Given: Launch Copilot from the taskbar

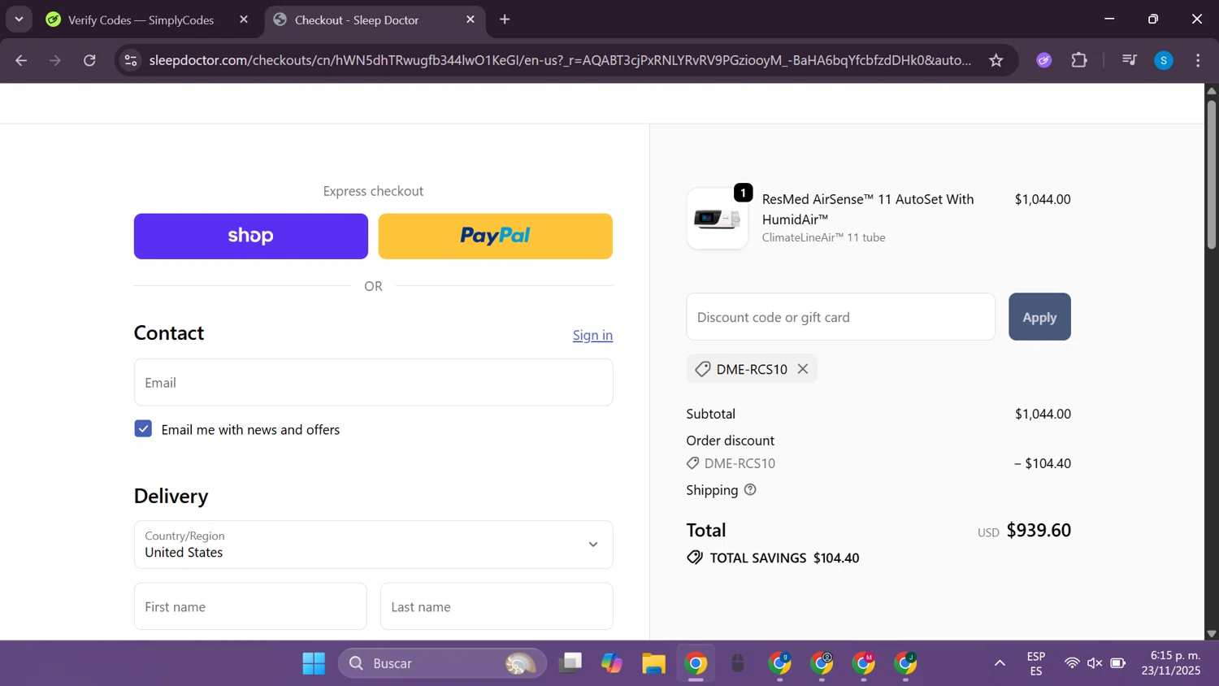Looking at the screenshot, I should [x=612, y=663].
